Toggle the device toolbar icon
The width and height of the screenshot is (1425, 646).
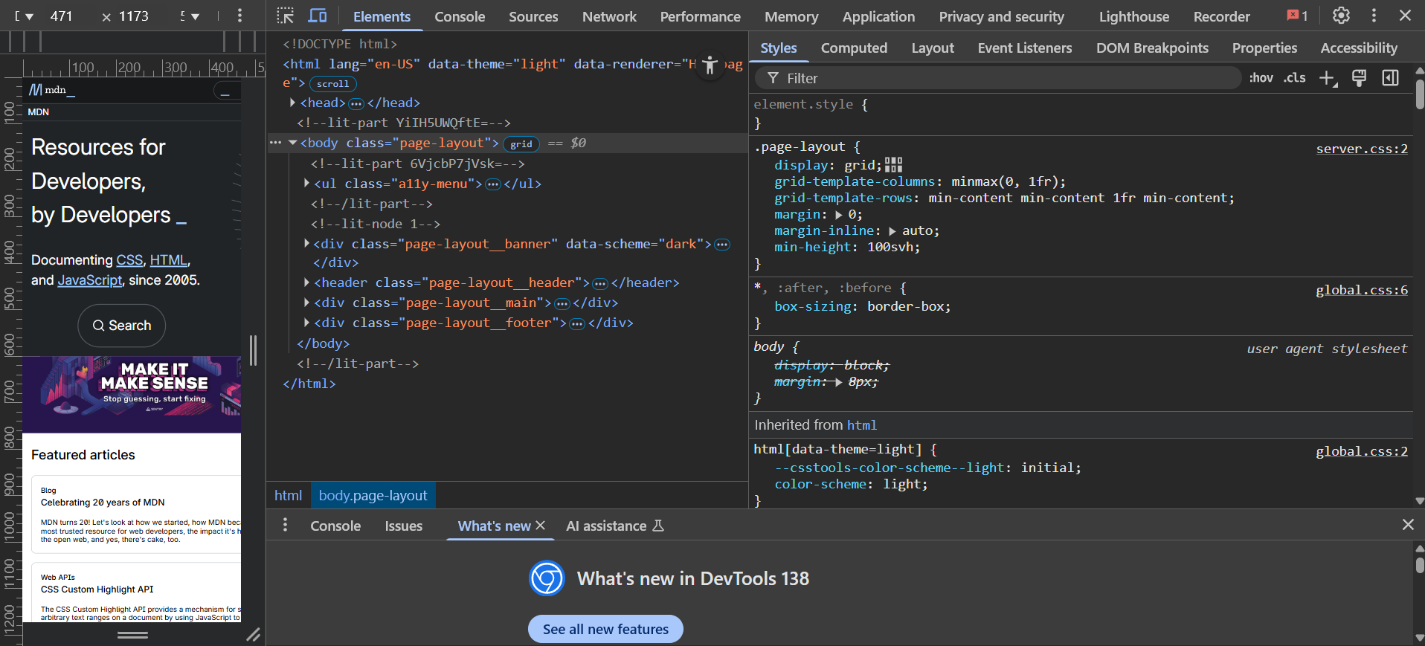click(x=318, y=16)
